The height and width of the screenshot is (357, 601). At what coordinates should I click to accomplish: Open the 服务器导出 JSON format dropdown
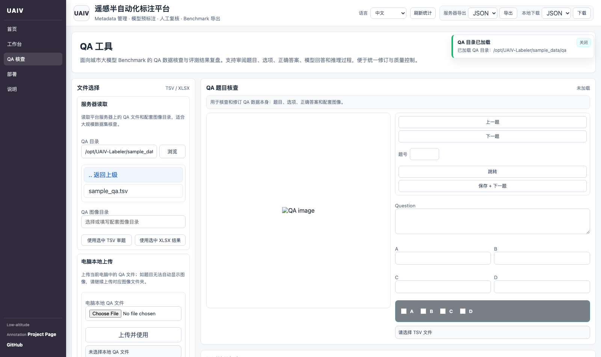pyautogui.click(x=483, y=13)
